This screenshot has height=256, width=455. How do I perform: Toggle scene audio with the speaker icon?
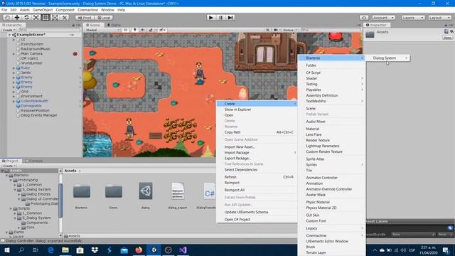(142, 30)
